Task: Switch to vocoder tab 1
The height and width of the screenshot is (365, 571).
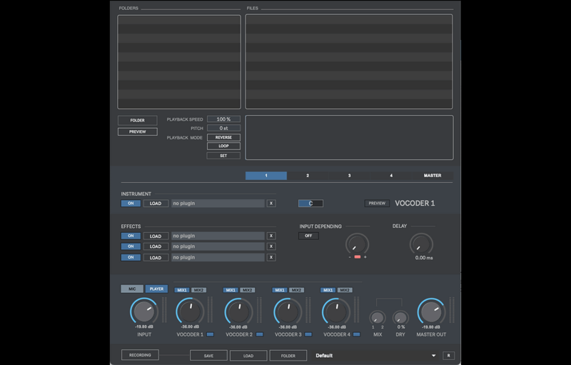Action: click(x=266, y=176)
